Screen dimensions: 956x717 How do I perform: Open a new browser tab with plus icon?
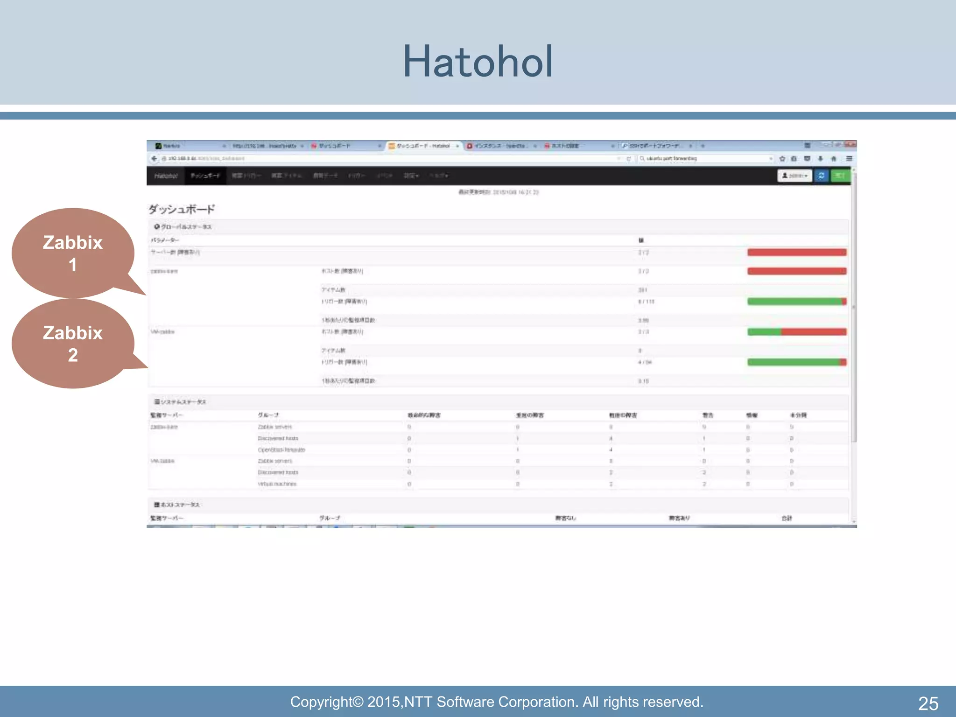[x=703, y=146]
